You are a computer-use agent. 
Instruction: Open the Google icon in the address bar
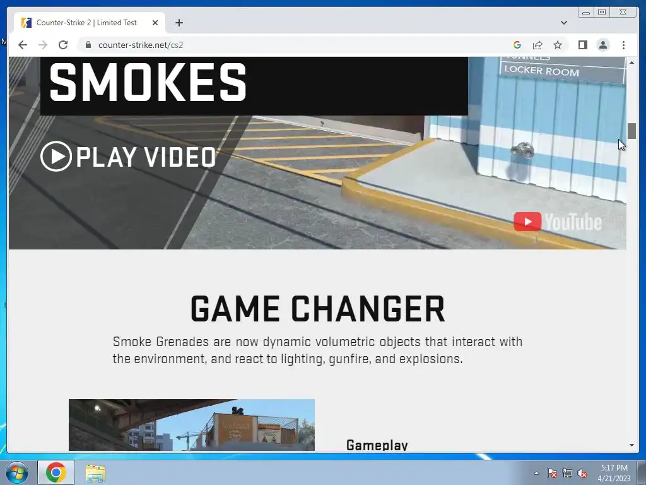(517, 45)
